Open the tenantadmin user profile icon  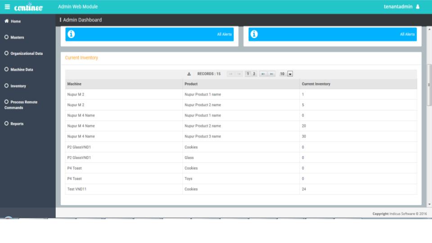tap(418, 7)
